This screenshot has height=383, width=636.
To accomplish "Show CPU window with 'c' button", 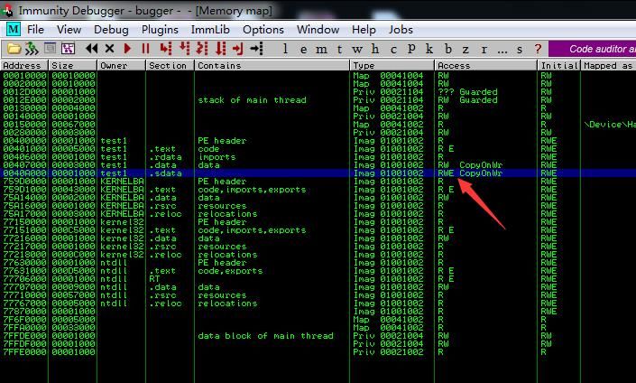I will [393, 50].
